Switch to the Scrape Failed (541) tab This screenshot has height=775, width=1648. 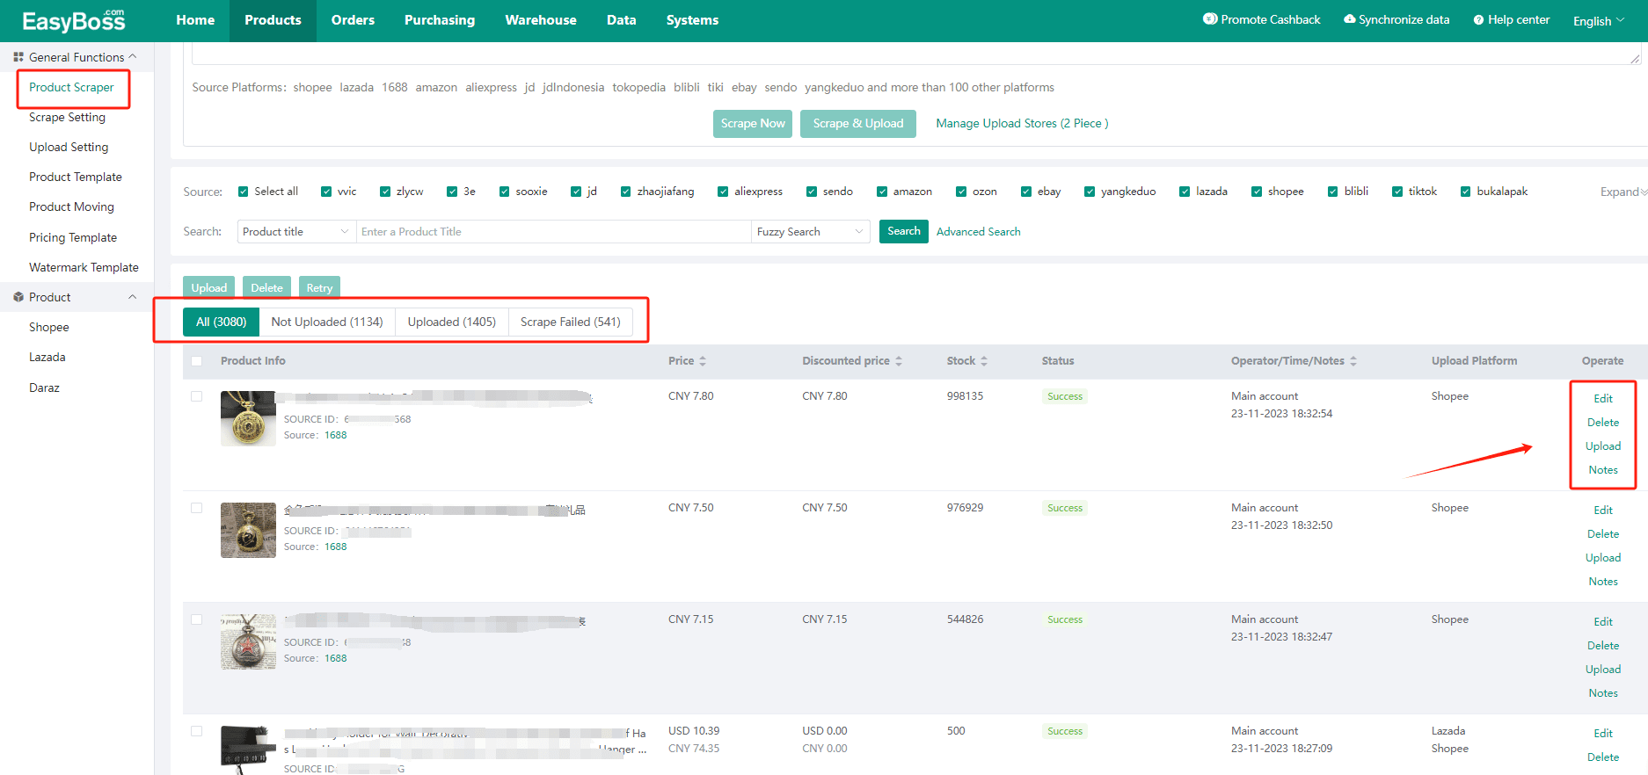[571, 322]
